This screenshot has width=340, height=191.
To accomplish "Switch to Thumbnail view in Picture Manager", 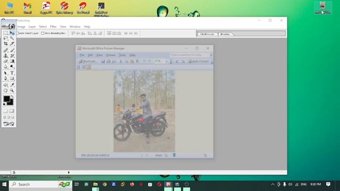I will tap(79, 67).
